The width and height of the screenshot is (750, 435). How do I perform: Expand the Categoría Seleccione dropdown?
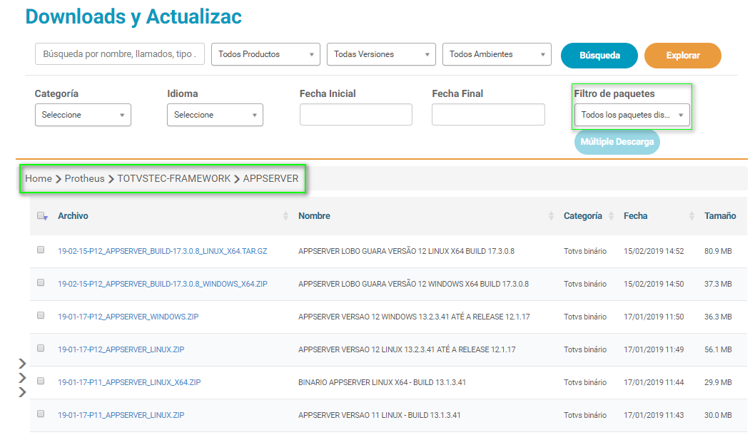click(83, 115)
